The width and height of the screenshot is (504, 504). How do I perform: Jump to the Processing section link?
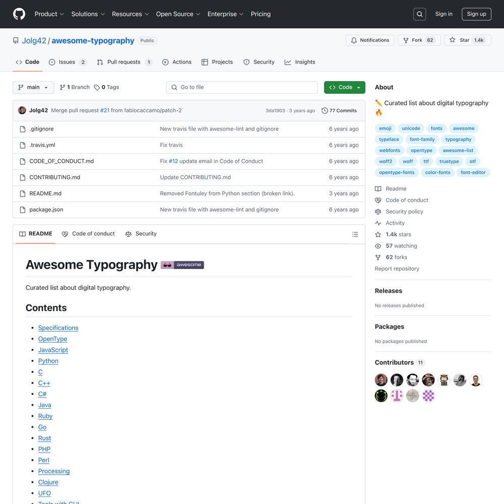tap(54, 471)
